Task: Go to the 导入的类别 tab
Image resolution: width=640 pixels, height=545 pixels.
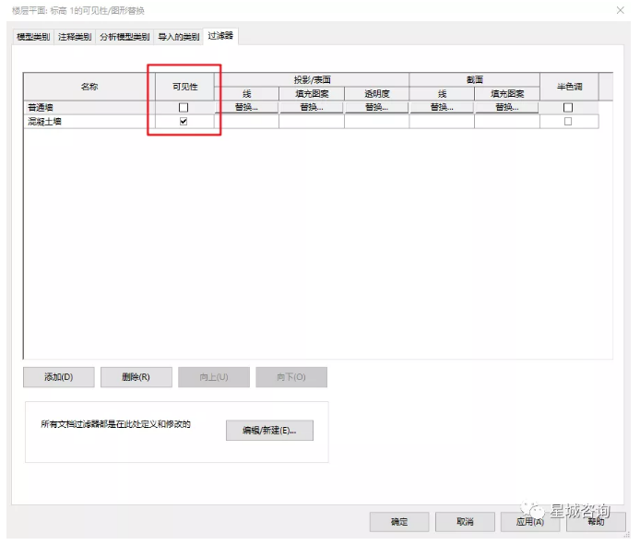Action: click(x=178, y=37)
